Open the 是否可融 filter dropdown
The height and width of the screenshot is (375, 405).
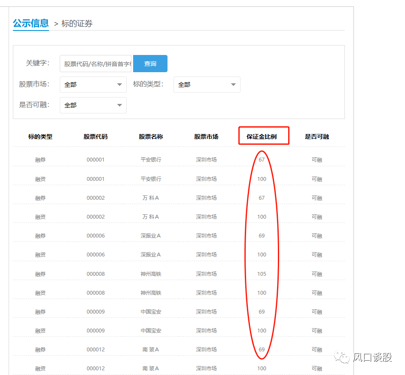tap(93, 105)
